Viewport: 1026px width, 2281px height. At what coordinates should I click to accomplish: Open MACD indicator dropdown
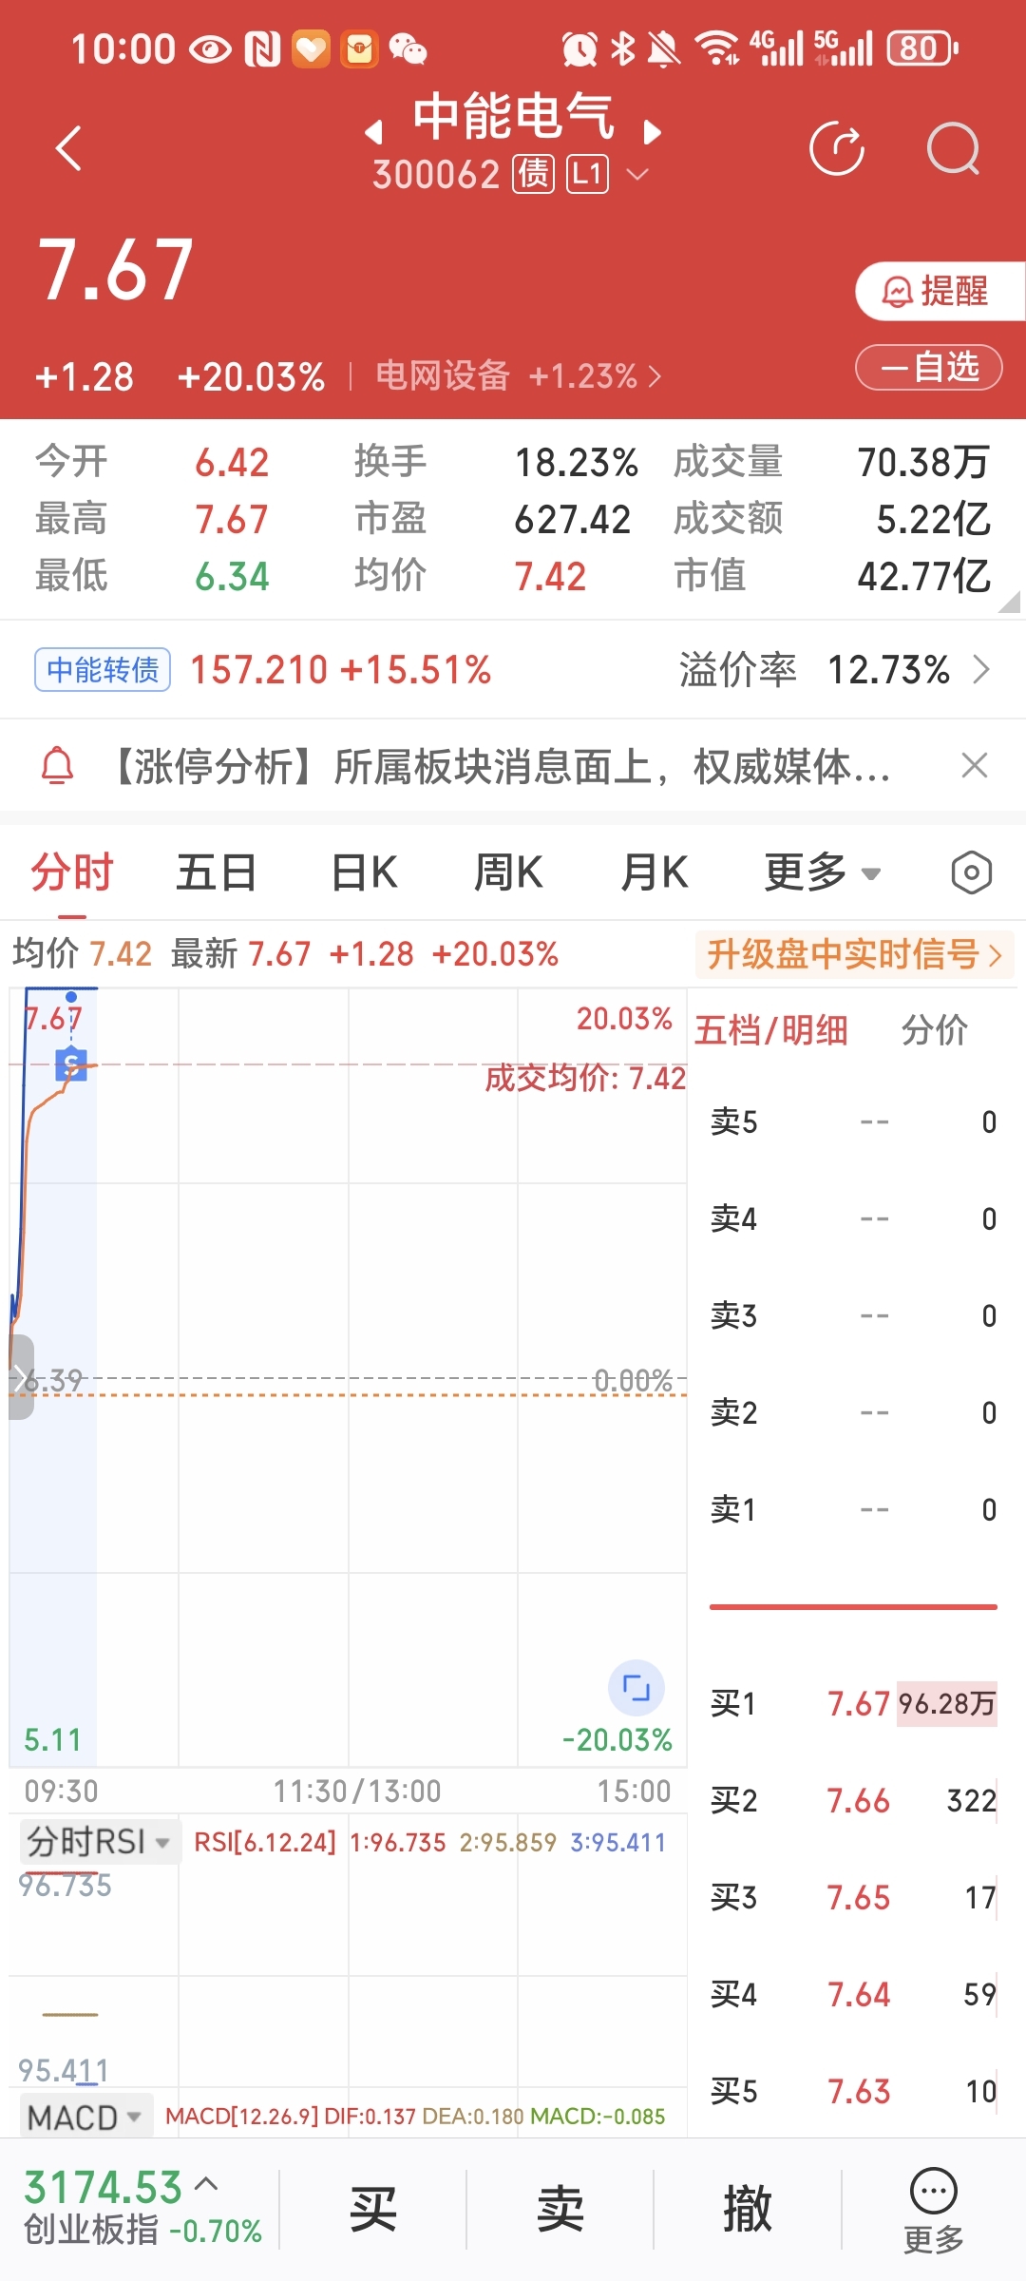click(85, 2117)
